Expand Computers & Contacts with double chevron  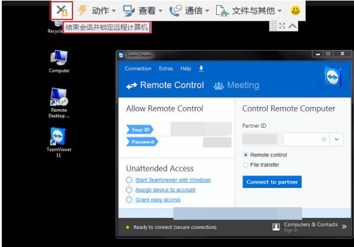pos(344,226)
